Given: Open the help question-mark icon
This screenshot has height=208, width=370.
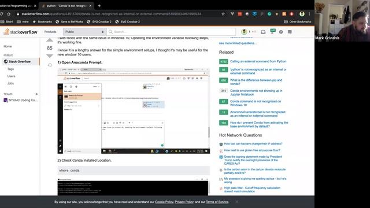Looking at the screenshot, I should (x=281, y=32).
